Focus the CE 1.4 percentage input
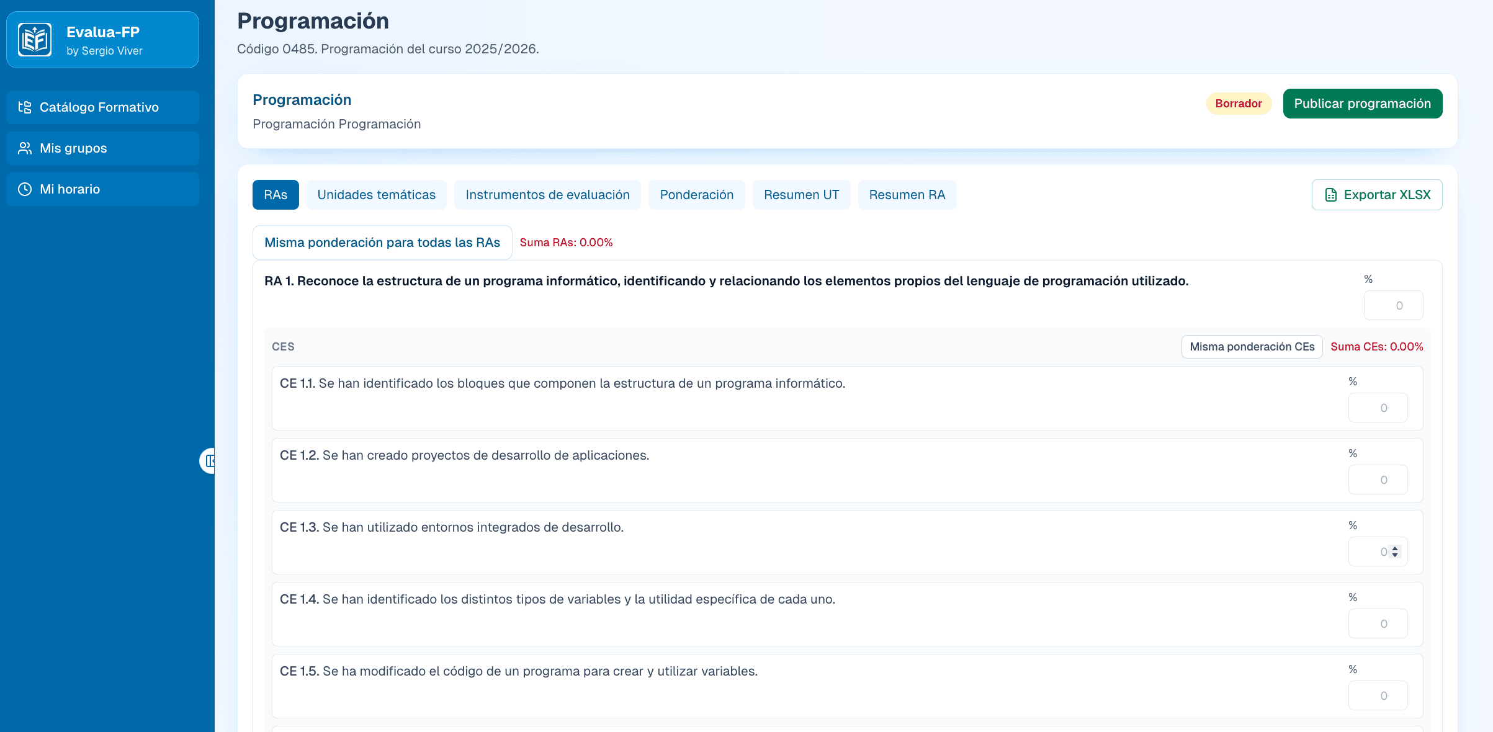 pos(1378,623)
